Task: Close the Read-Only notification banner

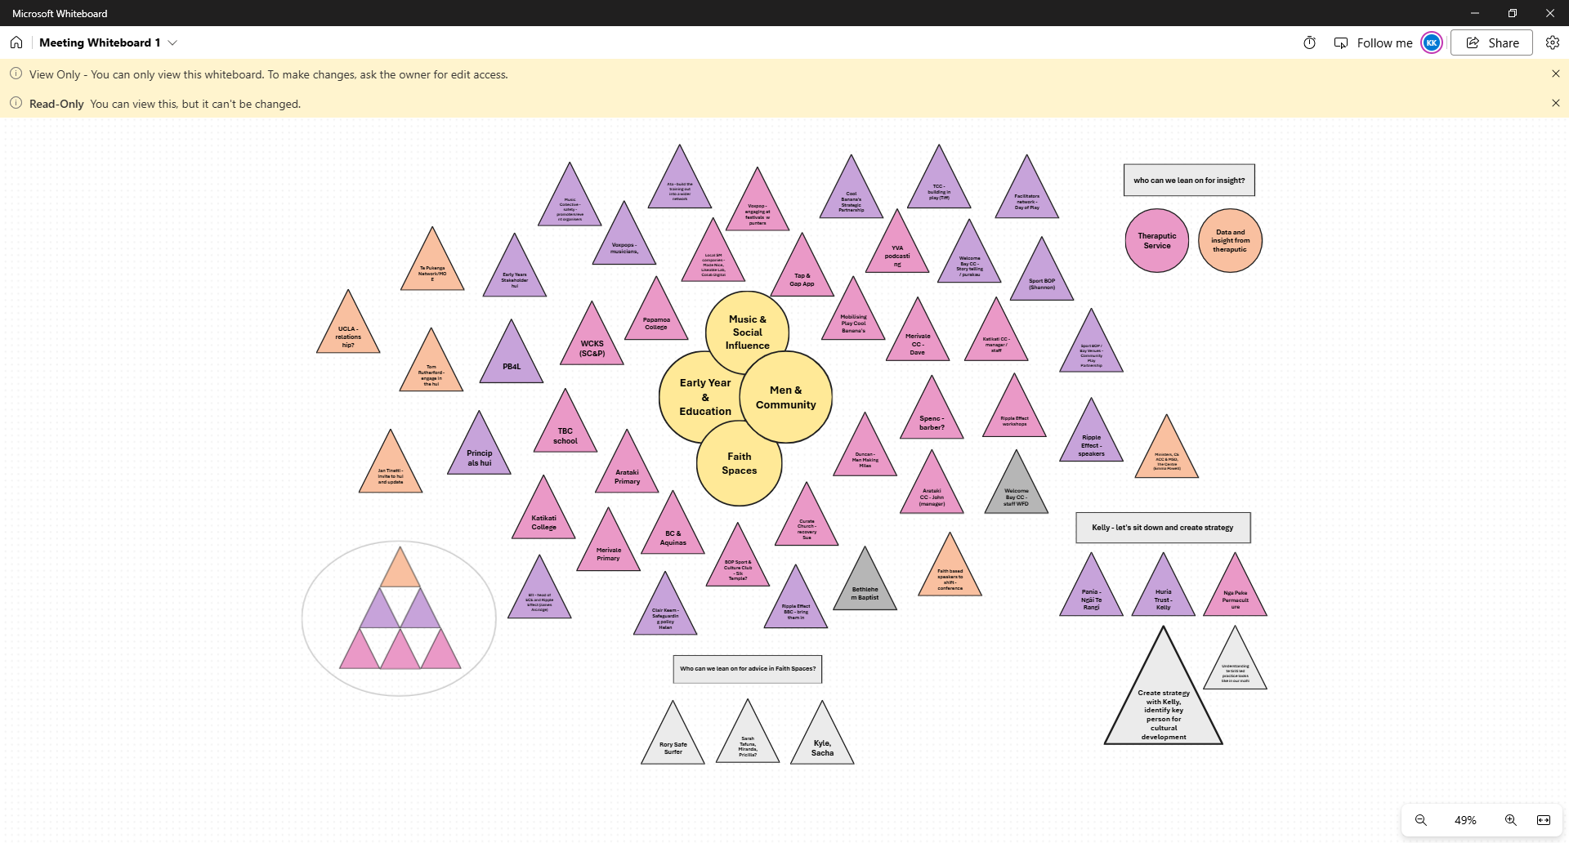Action: [1555, 103]
